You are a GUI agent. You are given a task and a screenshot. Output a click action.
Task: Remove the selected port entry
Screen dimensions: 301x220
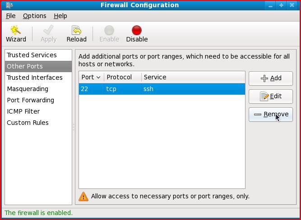click(x=271, y=115)
